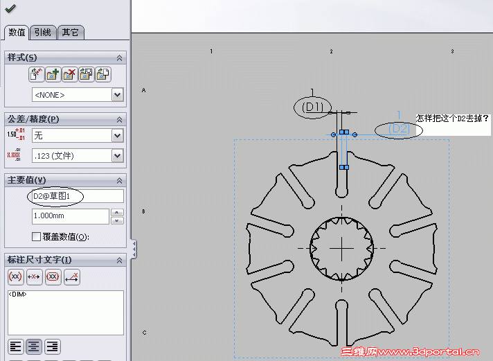Image resolution: width=493 pixels, height=361 pixels.
Task: Decrease the dimension value with the down arrow
Action: (x=117, y=220)
